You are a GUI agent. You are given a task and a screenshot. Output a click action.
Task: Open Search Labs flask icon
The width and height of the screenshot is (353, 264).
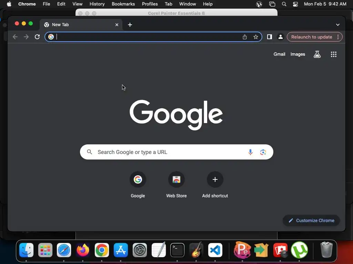click(317, 54)
